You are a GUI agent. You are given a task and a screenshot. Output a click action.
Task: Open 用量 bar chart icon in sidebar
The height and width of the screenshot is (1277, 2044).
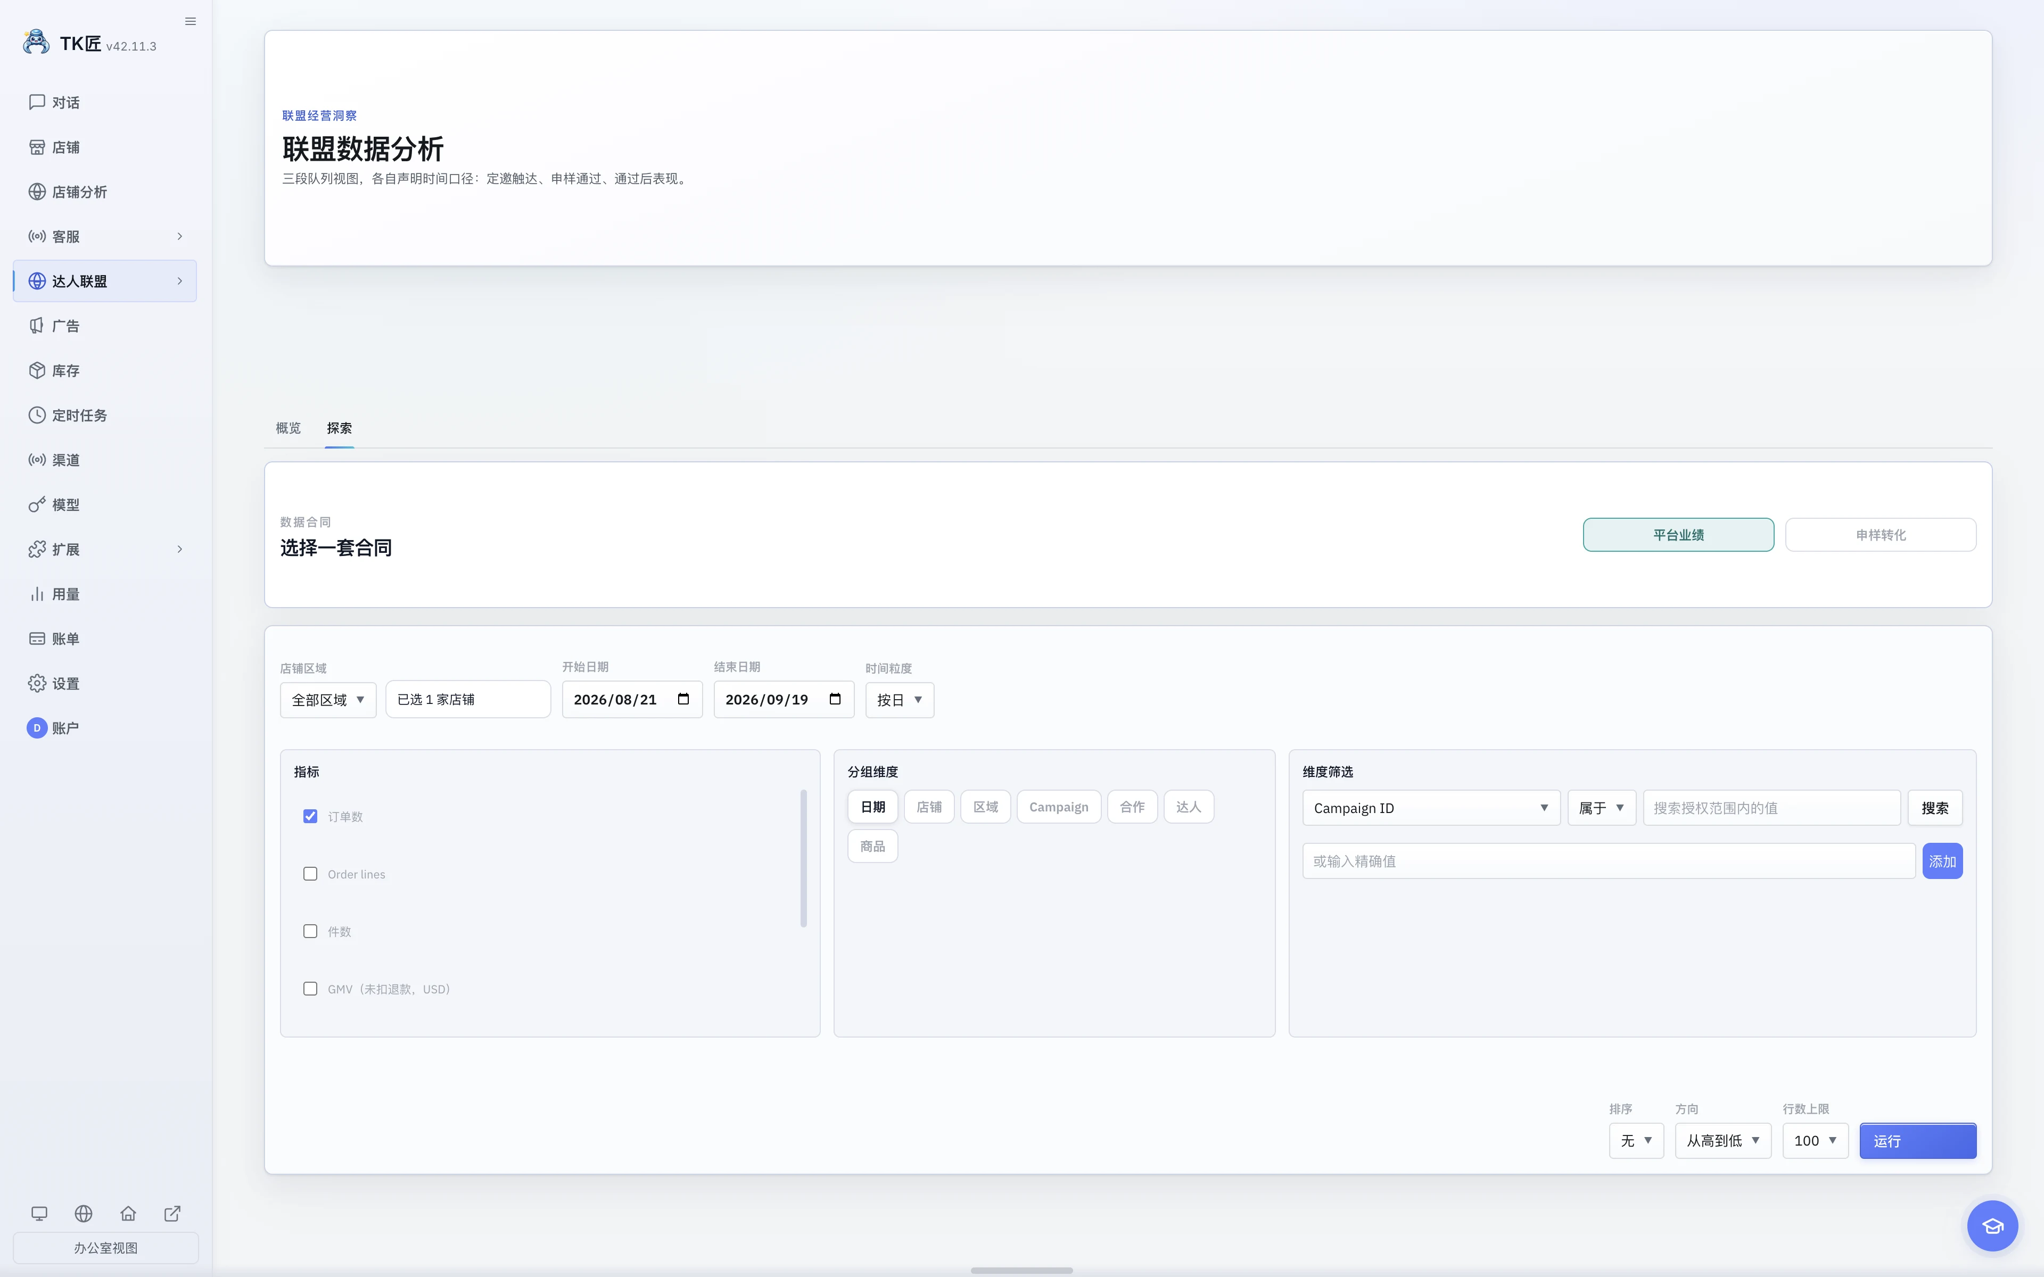click(37, 594)
